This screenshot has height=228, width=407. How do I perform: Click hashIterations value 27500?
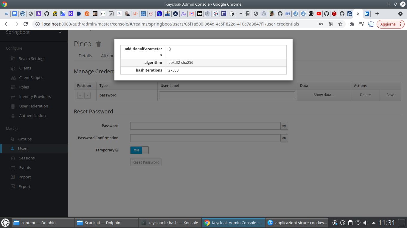tap(173, 70)
